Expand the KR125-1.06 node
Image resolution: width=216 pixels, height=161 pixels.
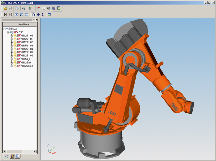pyautogui.click(x=12, y=56)
